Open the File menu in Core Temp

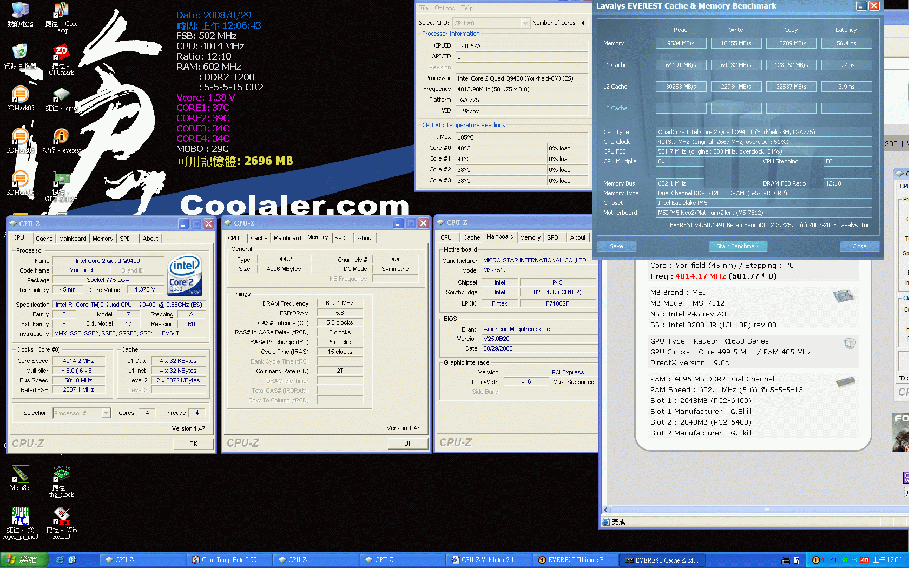tap(424, 8)
